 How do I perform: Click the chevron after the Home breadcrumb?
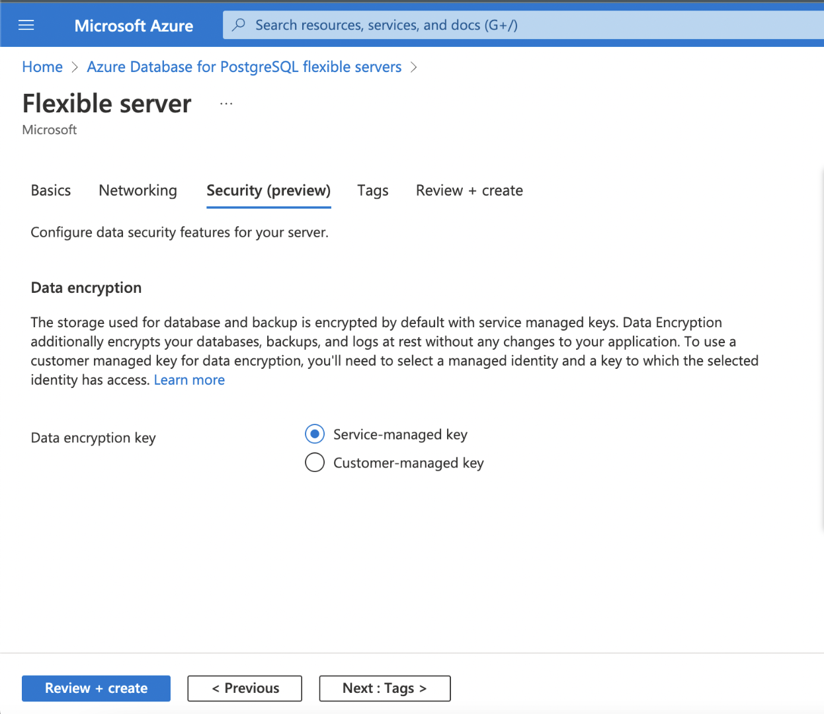click(x=75, y=67)
